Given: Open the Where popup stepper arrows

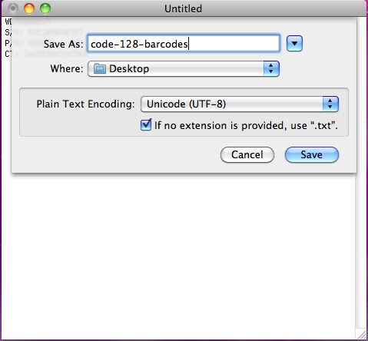Looking at the screenshot, I should click(271, 68).
